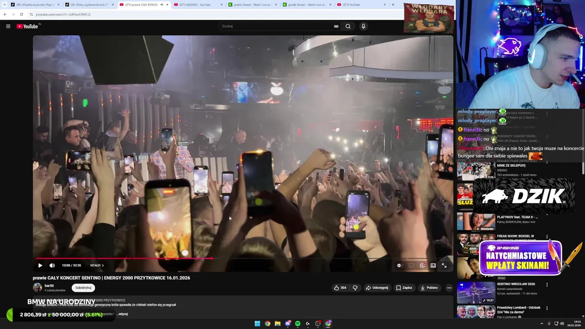
Task: Share the video with Udostępnij
Action: click(377, 288)
